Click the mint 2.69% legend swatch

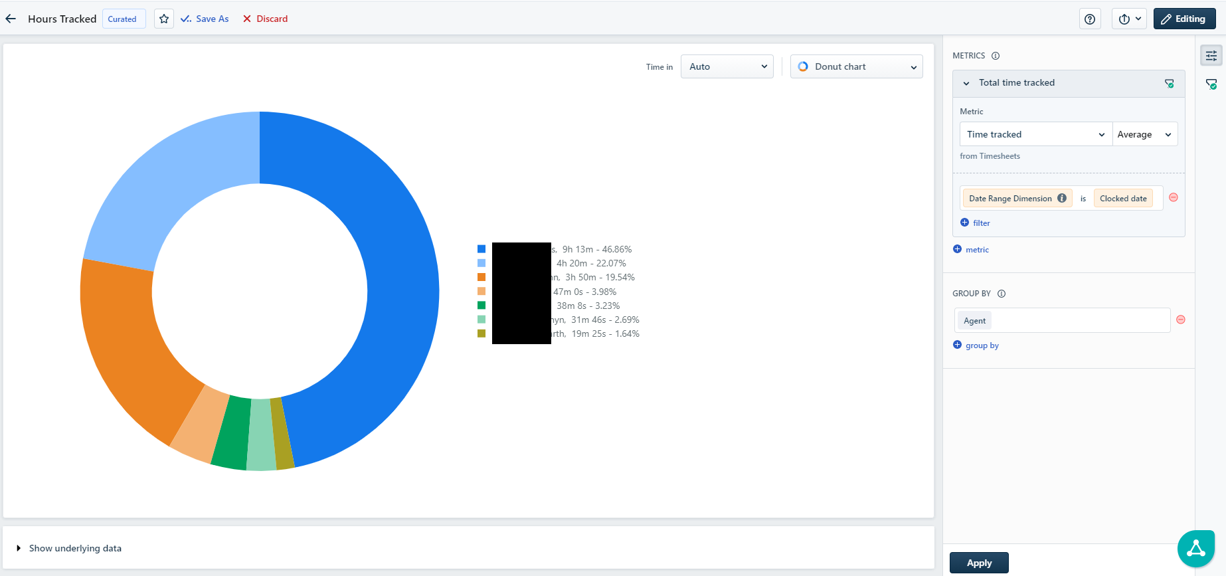(x=482, y=320)
